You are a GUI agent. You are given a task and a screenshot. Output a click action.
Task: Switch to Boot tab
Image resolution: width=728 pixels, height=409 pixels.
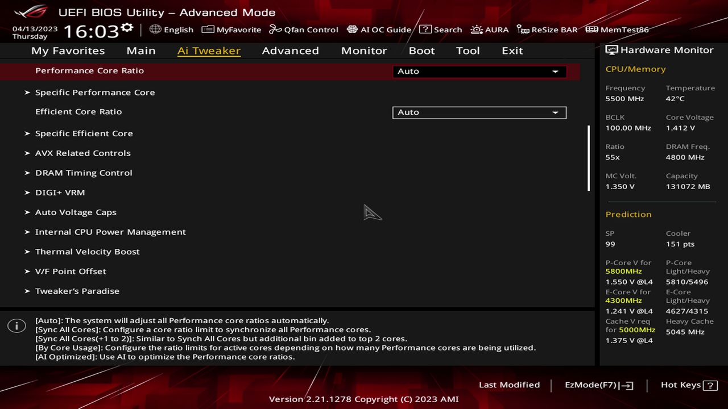(x=421, y=51)
